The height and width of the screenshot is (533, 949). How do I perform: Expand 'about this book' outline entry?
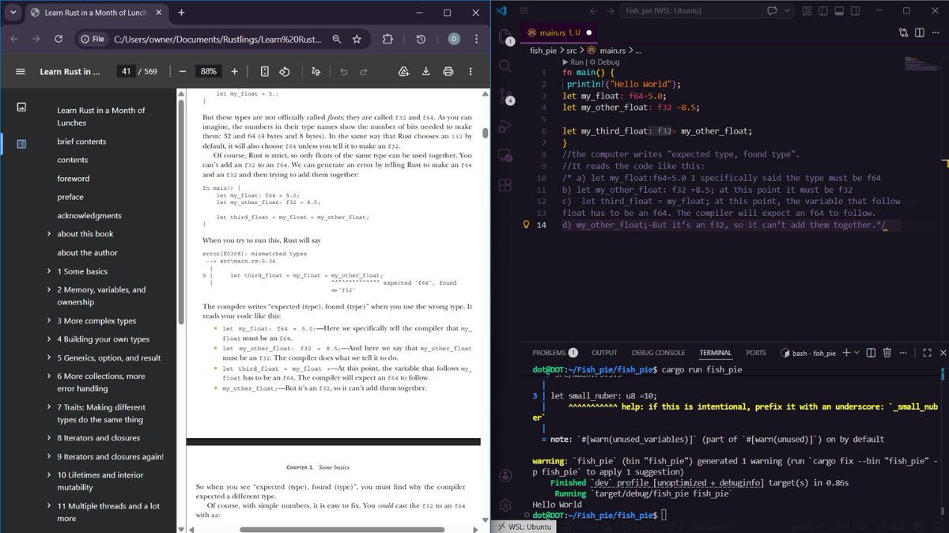point(49,234)
